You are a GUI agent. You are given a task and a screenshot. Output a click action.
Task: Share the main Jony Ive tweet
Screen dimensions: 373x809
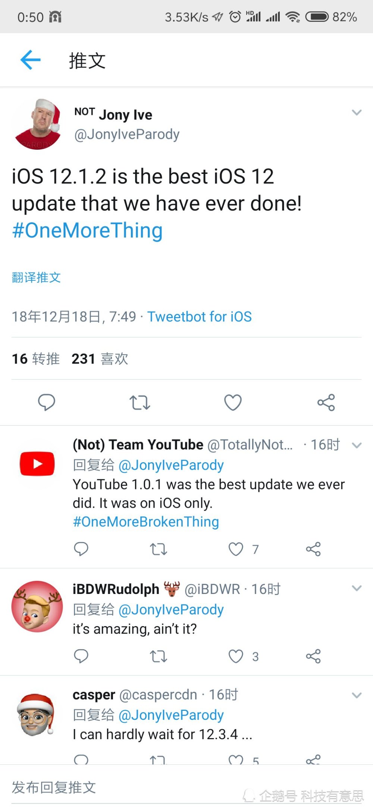coord(326,402)
